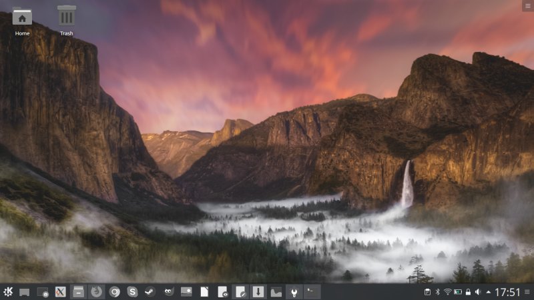The image size is (534, 300).
Task: Open Chromium browser from the panel
Action: [x=115, y=291]
